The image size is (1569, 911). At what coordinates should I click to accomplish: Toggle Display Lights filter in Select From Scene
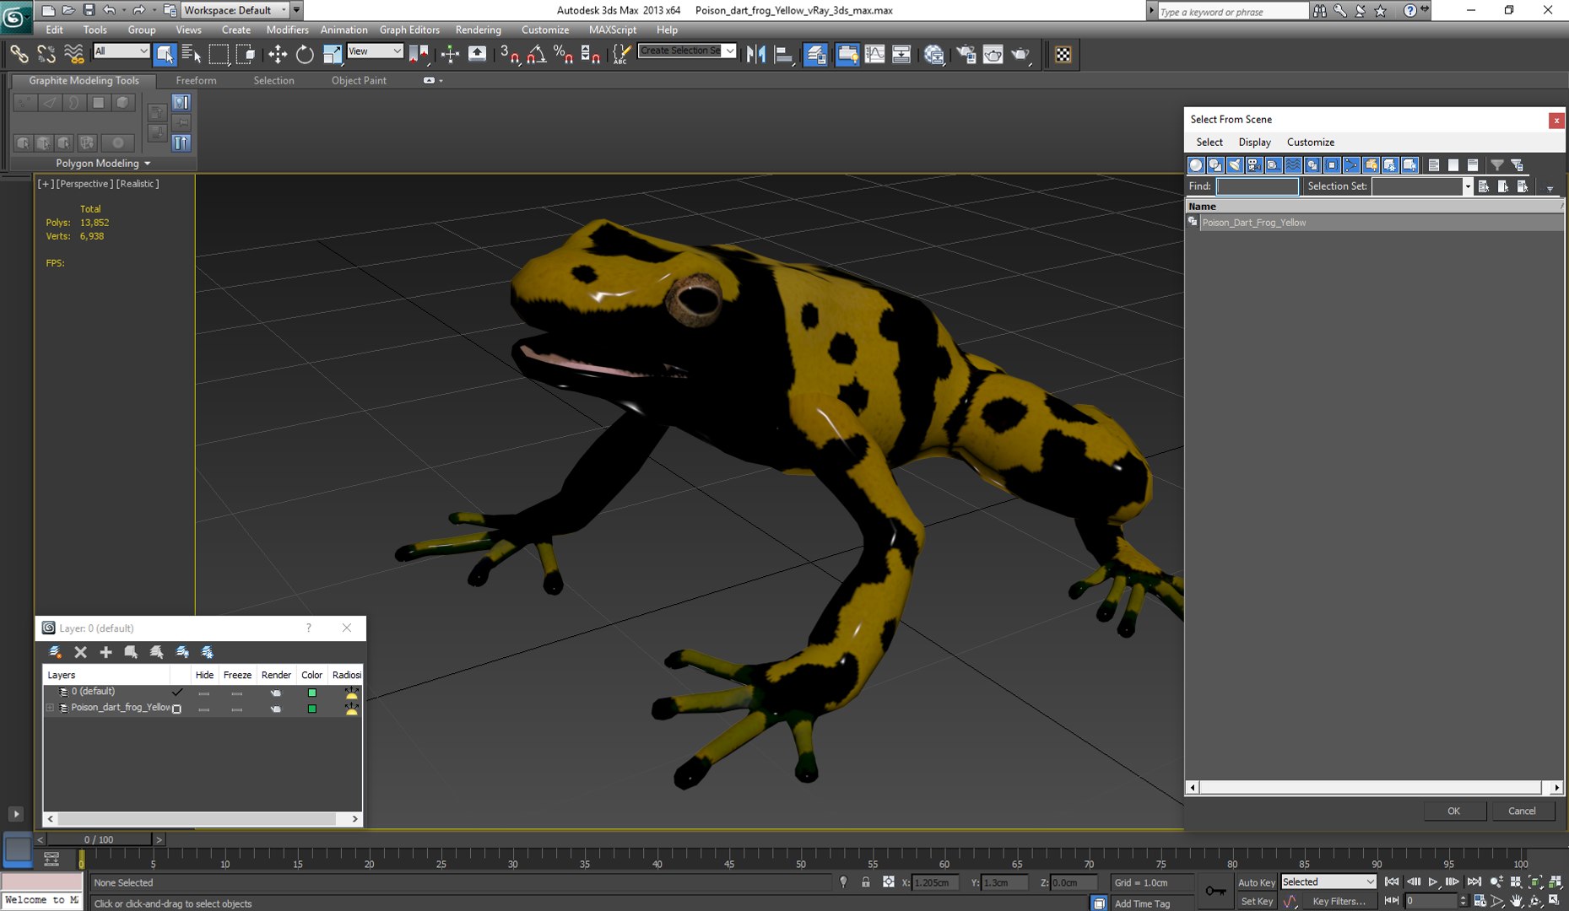pyautogui.click(x=1235, y=165)
